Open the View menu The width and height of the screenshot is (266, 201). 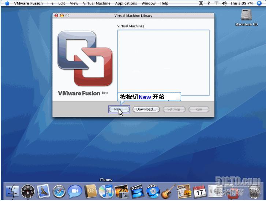(74, 3)
